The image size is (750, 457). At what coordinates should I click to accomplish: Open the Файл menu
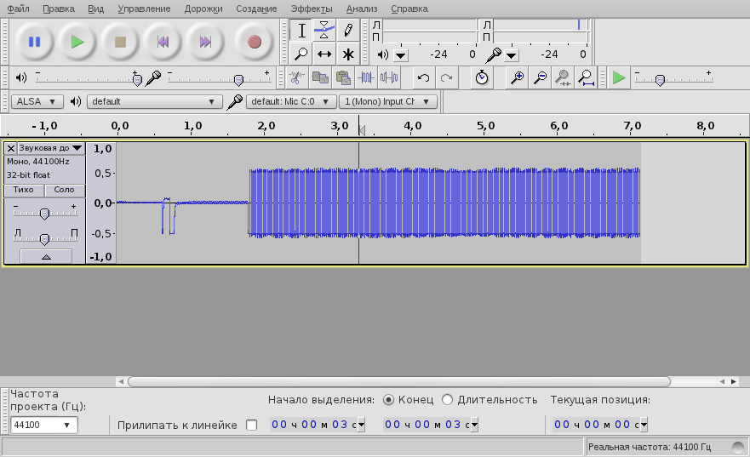(18, 9)
